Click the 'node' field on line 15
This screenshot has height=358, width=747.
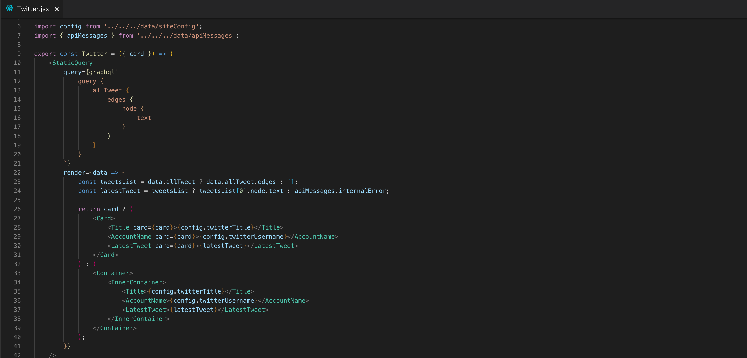129,109
